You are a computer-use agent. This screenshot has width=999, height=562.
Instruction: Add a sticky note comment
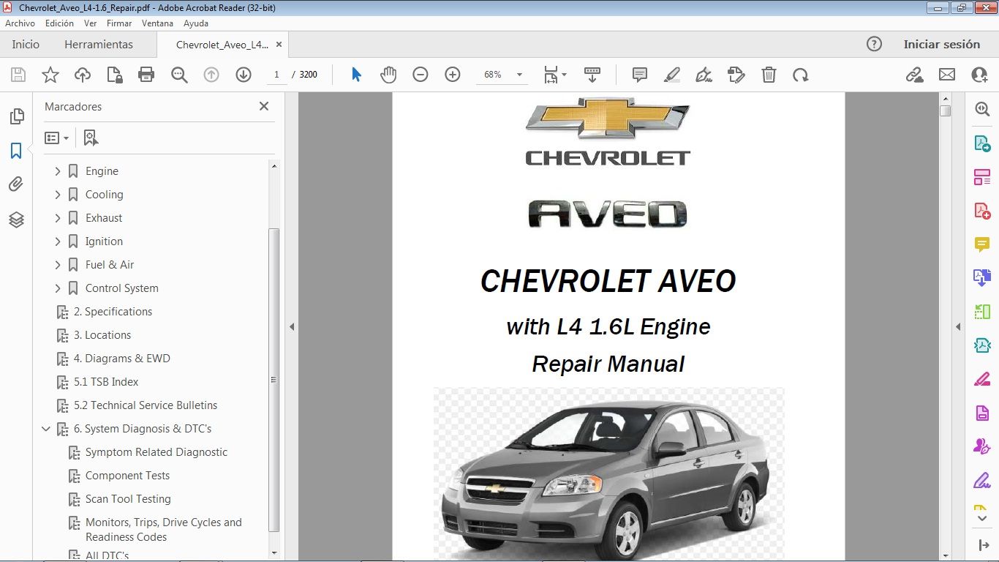[640, 75]
